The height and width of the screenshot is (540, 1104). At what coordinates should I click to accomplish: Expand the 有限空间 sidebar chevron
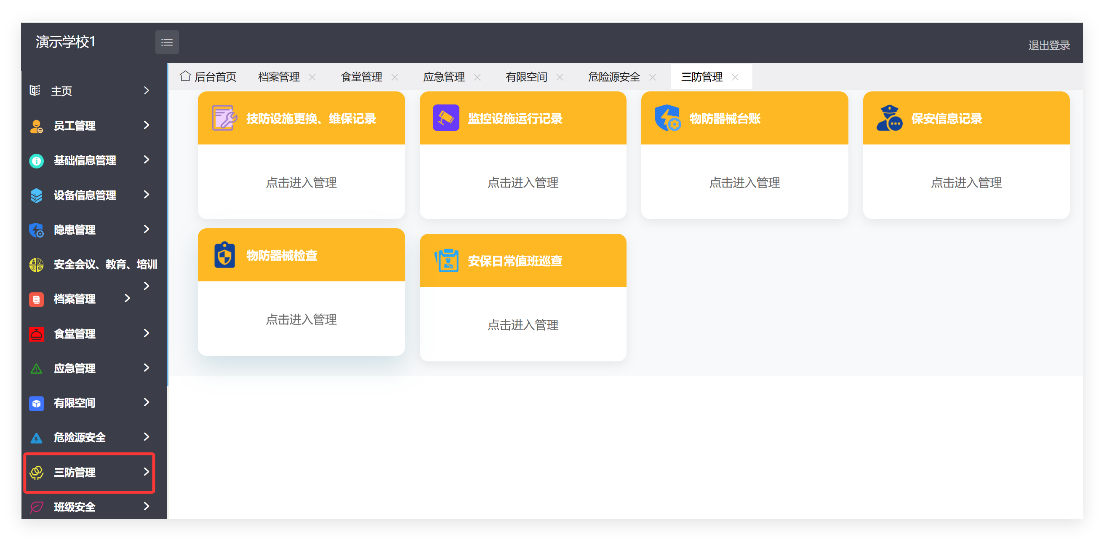click(147, 402)
